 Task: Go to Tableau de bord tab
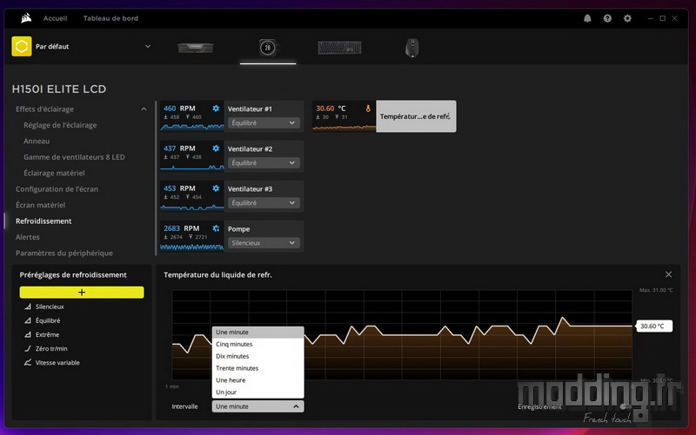click(x=110, y=18)
